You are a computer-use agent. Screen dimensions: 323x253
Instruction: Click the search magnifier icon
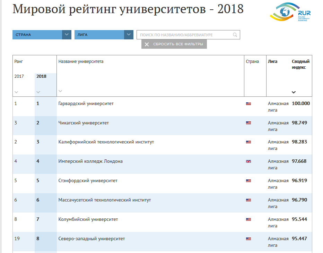click(x=235, y=35)
